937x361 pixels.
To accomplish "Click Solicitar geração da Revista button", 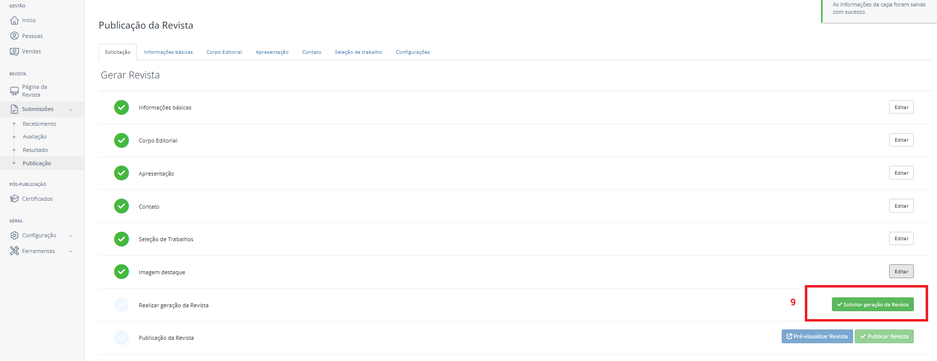I will coord(872,304).
